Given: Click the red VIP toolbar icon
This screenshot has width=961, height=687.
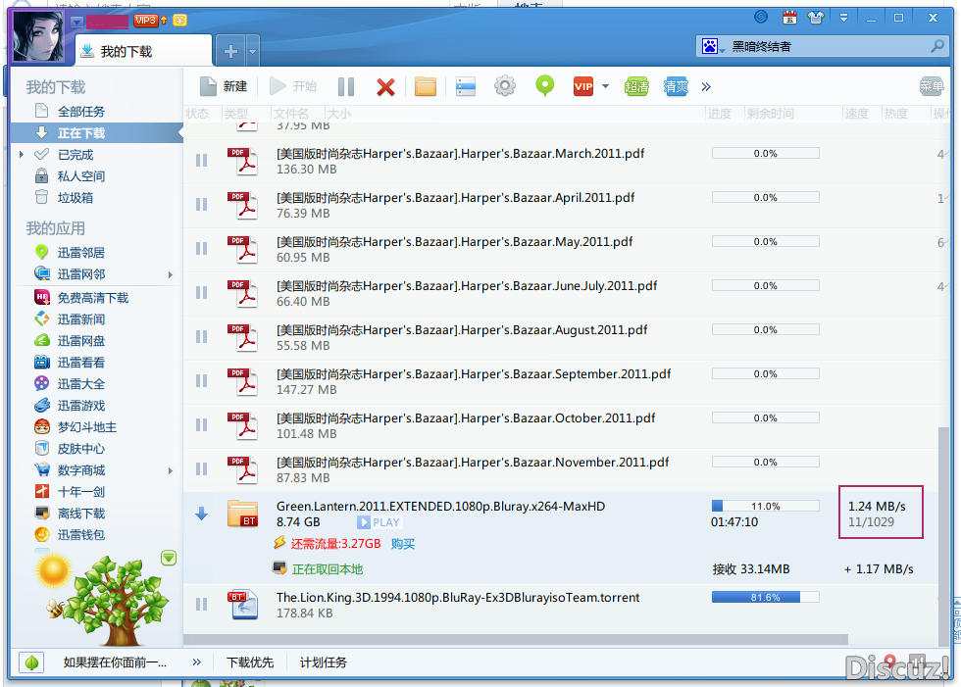Looking at the screenshot, I should pyautogui.click(x=583, y=87).
